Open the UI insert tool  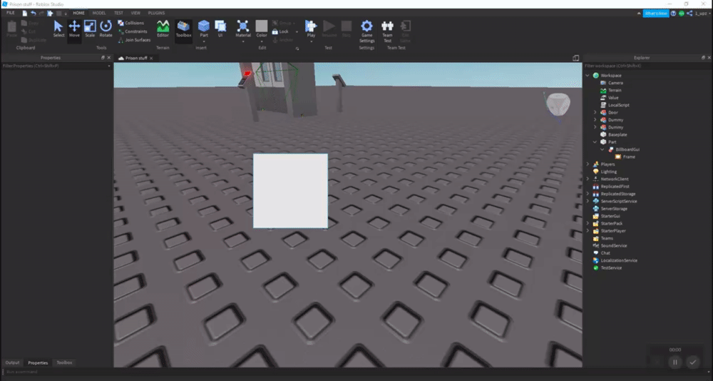(220, 29)
